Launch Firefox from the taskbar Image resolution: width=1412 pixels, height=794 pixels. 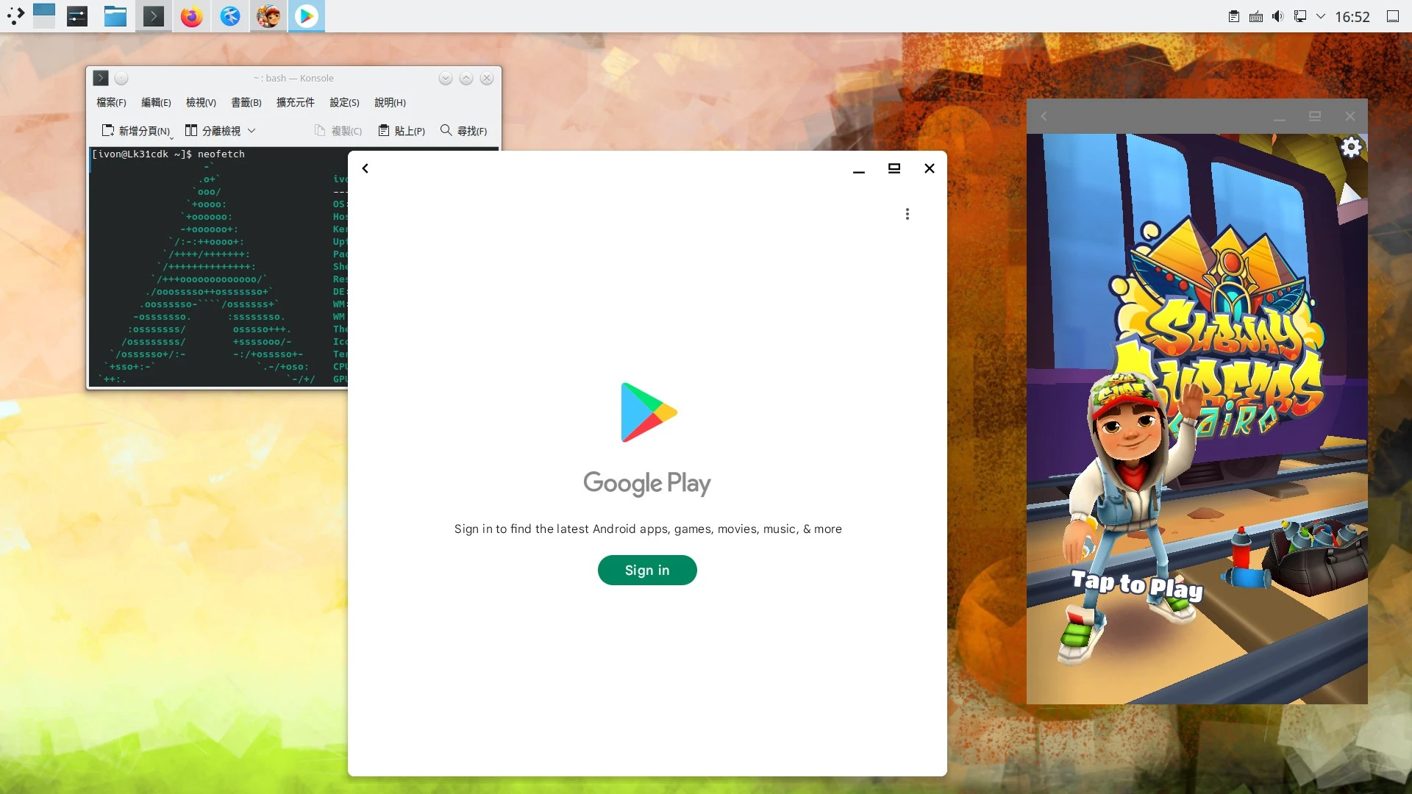191,15
